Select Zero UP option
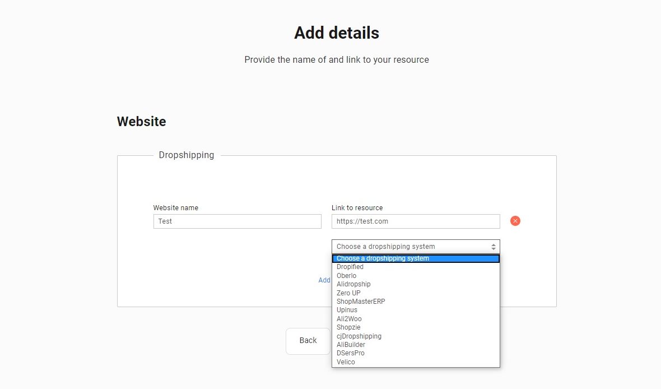 coord(416,293)
